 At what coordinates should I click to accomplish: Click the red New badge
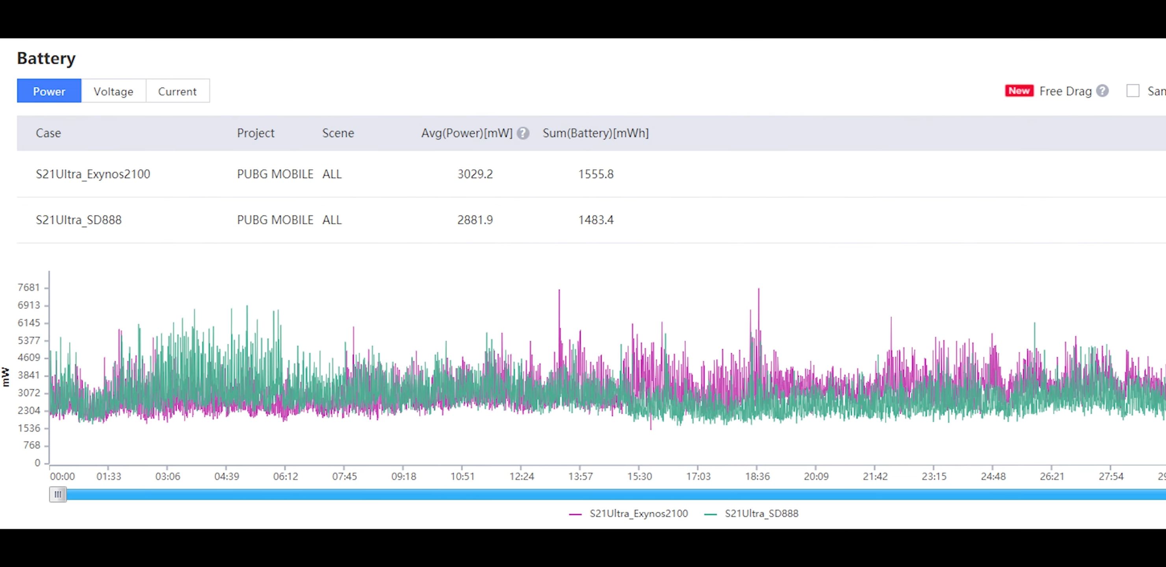tap(1019, 91)
